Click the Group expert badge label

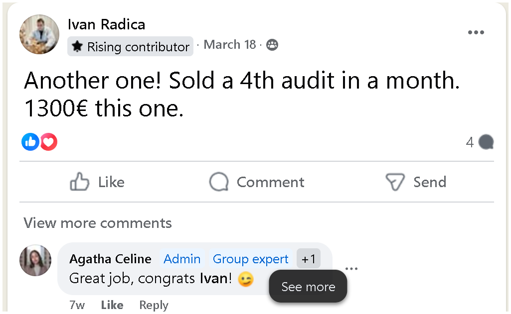[x=251, y=259]
